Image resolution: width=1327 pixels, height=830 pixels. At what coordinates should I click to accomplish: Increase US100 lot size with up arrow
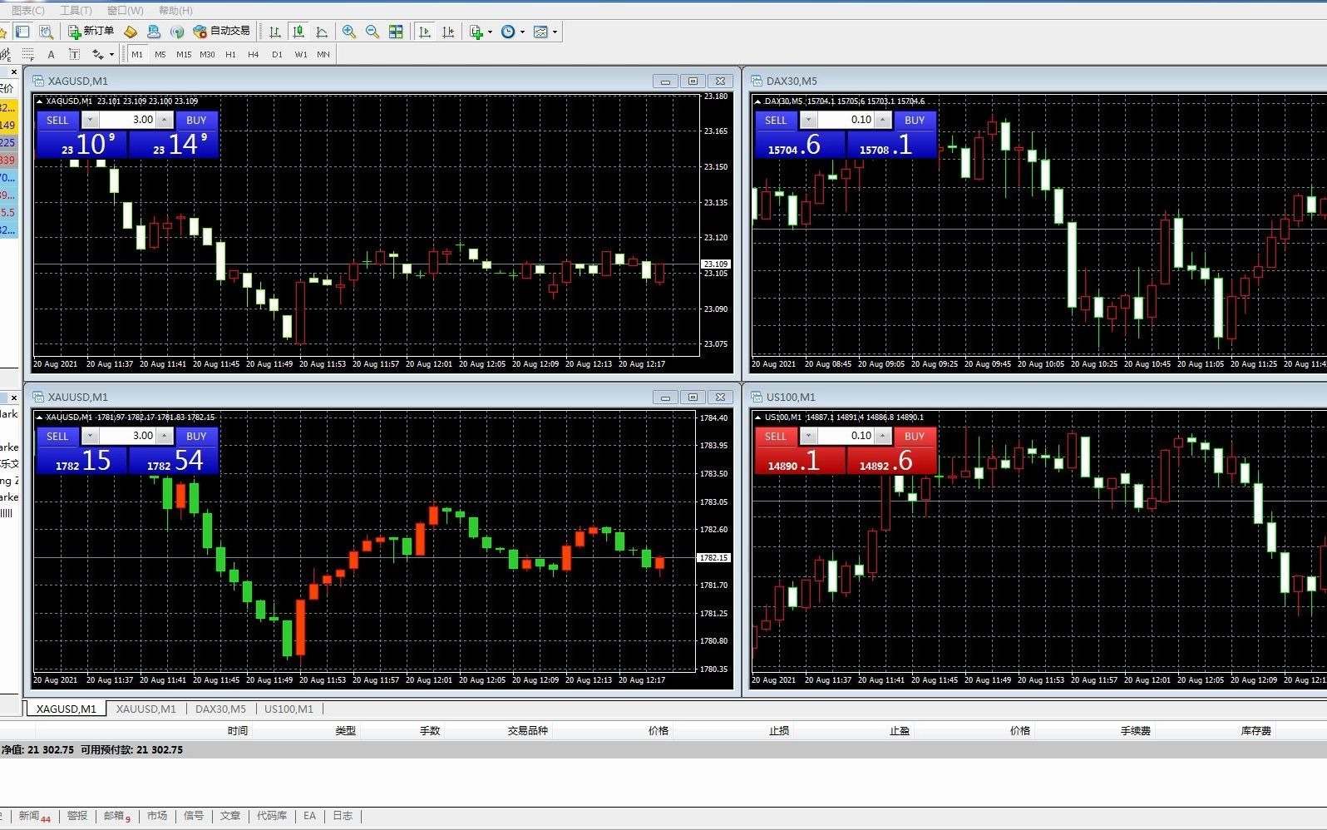[x=883, y=436]
